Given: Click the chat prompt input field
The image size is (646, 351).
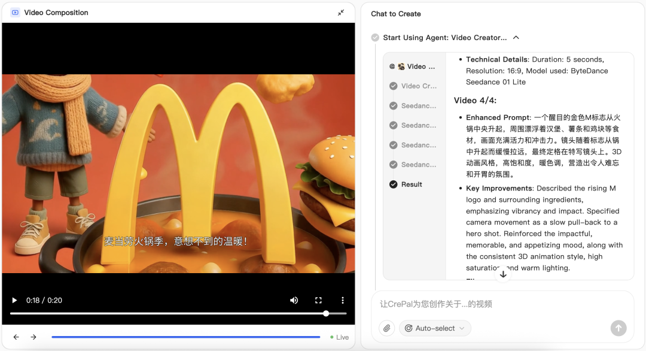Looking at the screenshot, I should tap(502, 304).
